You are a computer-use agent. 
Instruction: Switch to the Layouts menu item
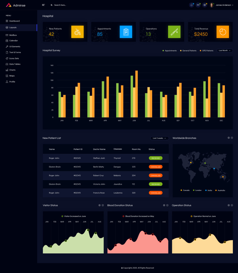[13, 27]
